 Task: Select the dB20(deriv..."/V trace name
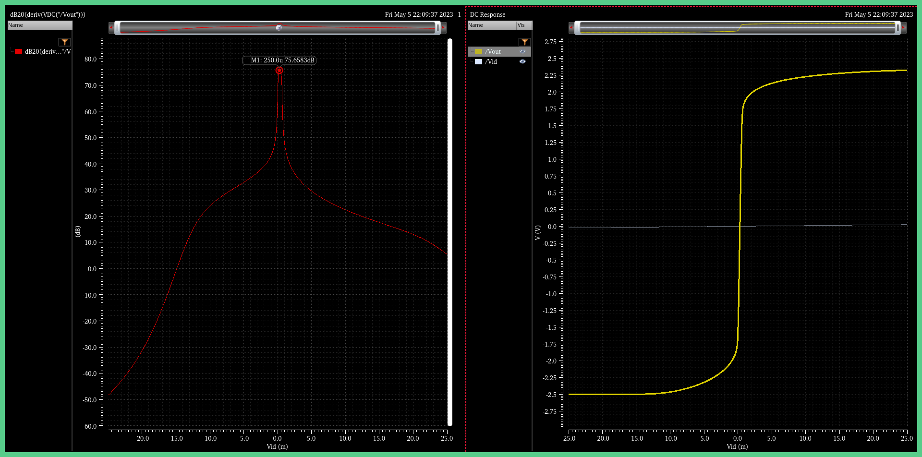(48, 52)
